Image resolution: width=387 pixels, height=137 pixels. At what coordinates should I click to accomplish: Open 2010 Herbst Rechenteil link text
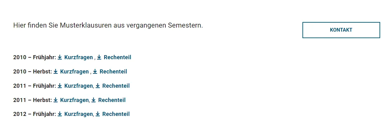point(113,72)
